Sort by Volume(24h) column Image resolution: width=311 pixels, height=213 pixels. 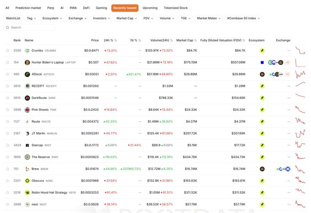point(161,40)
